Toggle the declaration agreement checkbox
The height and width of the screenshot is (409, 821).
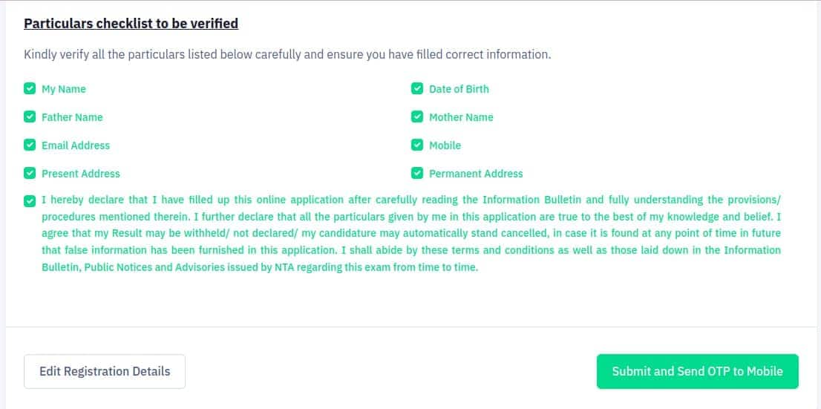tap(30, 201)
